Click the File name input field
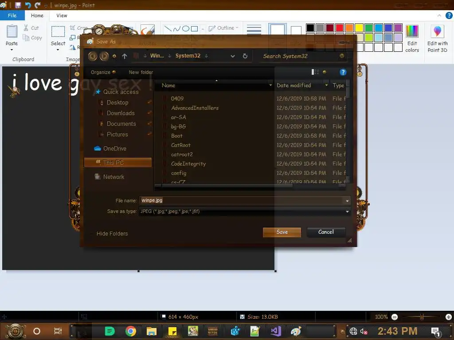 241,201
